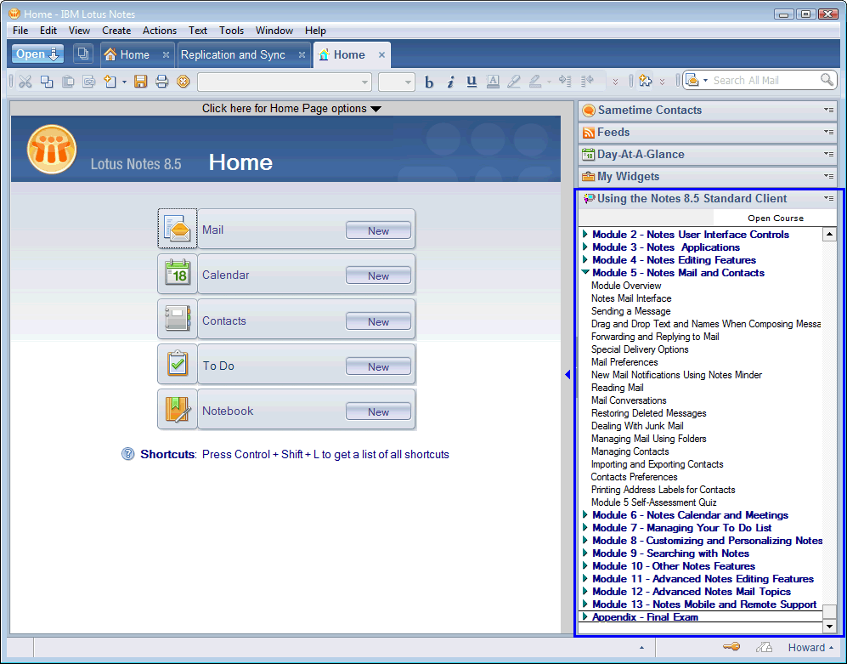Open the Tools menu
Viewport: 847px width, 664px height.
coord(231,31)
